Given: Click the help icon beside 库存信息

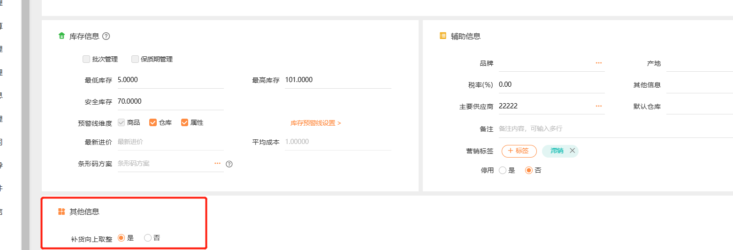Looking at the screenshot, I should [x=106, y=36].
